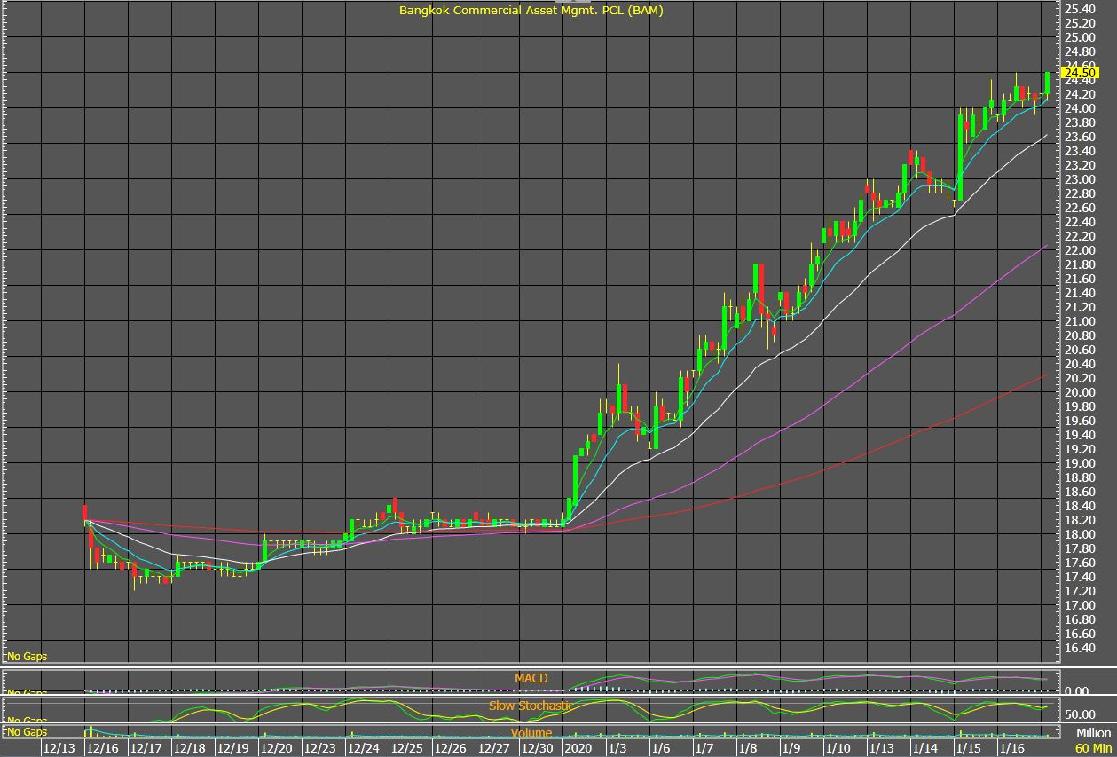Select the 12/24 date on time axis
The width and height of the screenshot is (1117, 757).
[x=363, y=749]
